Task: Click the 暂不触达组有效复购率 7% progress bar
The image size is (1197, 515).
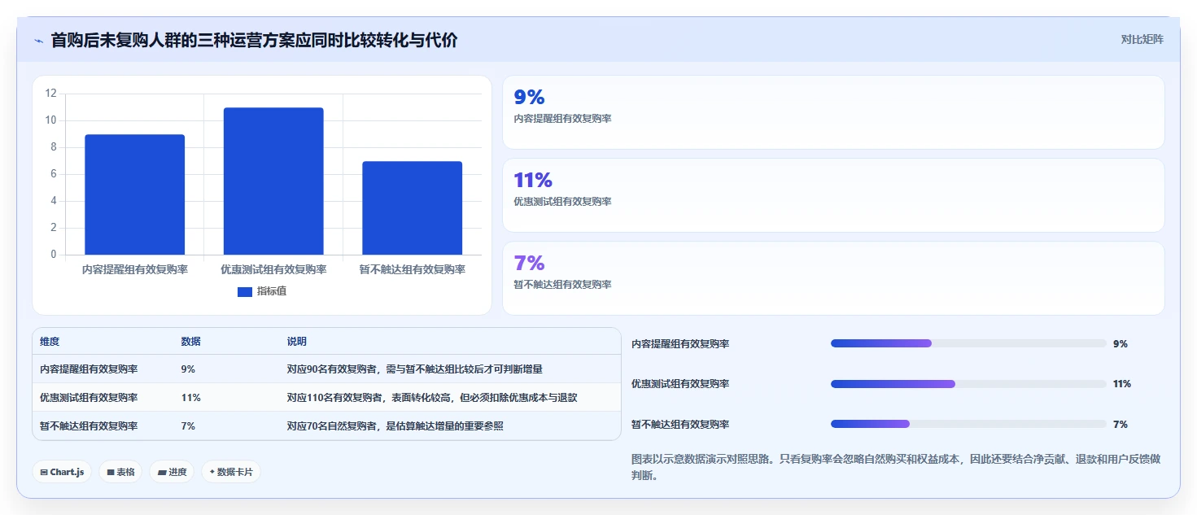Action: pos(968,424)
